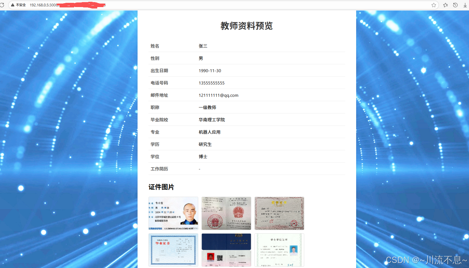The height and width of the screenshot is (268, 469).
Task: Click the 专业 field label
Action: [x=155, y=132]
